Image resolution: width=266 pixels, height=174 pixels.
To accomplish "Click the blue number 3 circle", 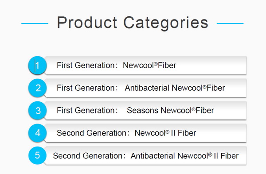I will pos(37,110).
